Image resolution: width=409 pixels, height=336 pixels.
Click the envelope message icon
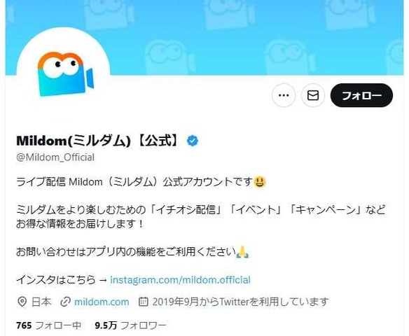click(313, 95)
